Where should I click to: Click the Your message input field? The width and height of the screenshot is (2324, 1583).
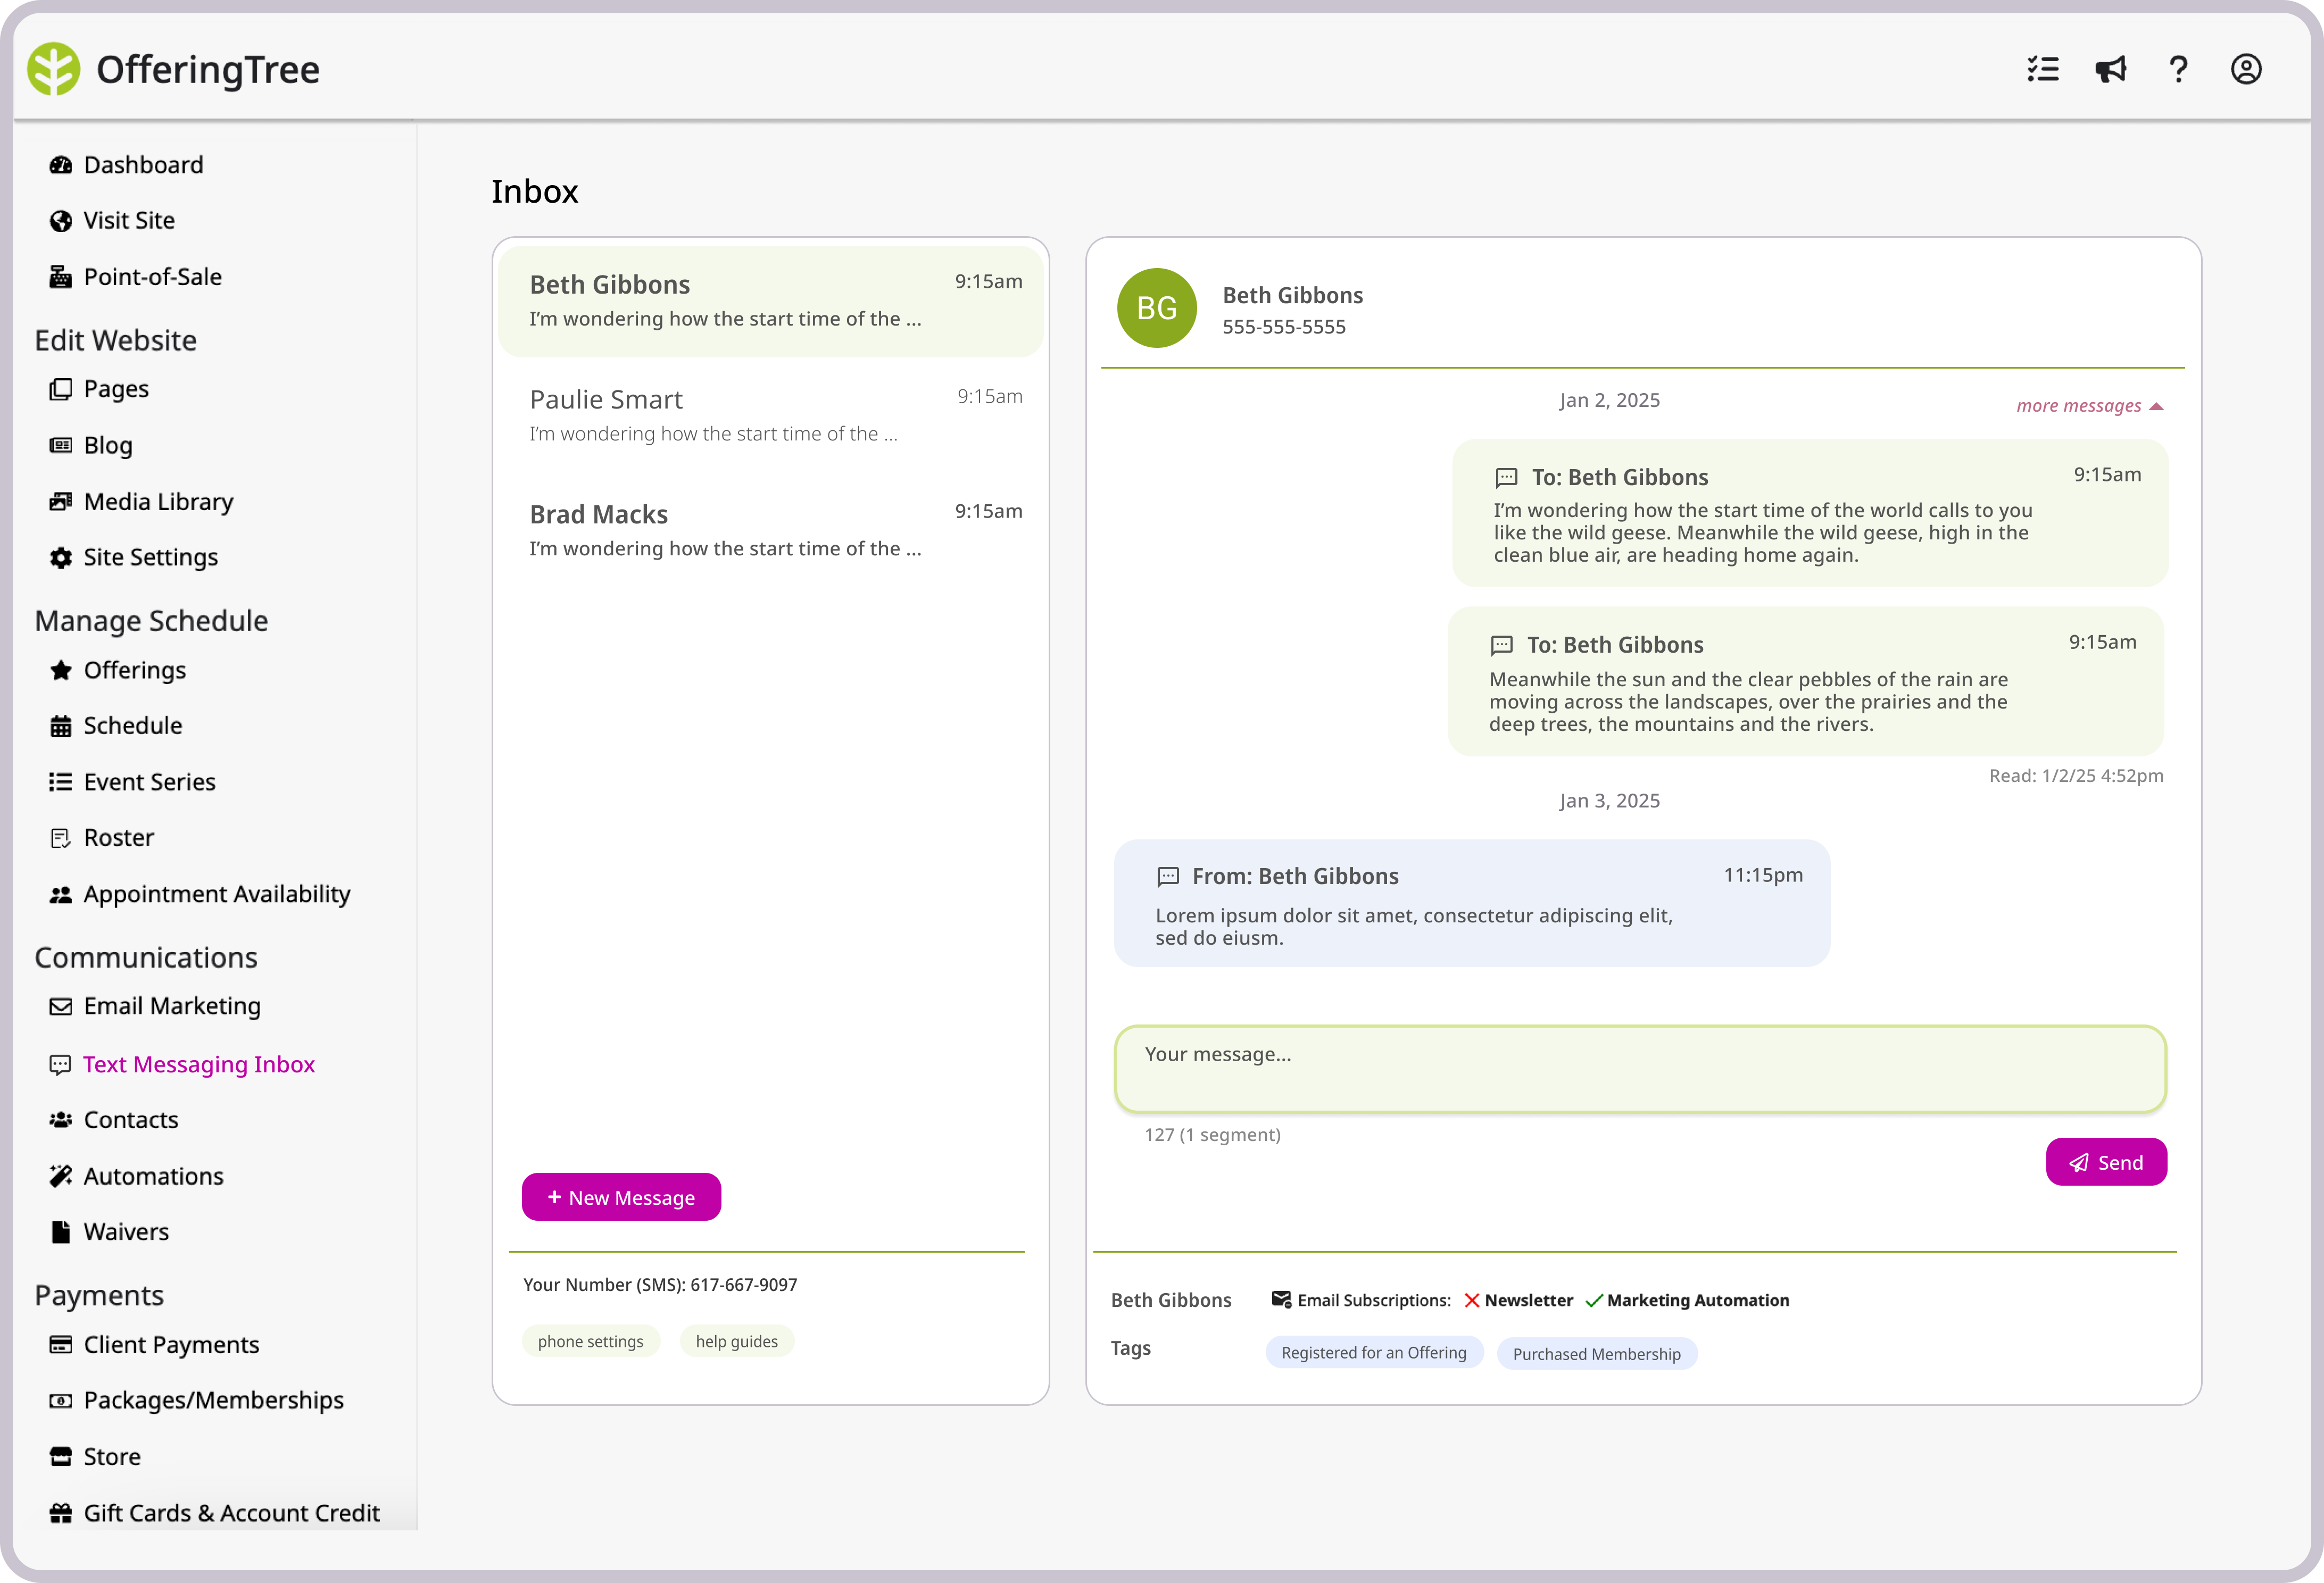(x=1640, y=1068)
